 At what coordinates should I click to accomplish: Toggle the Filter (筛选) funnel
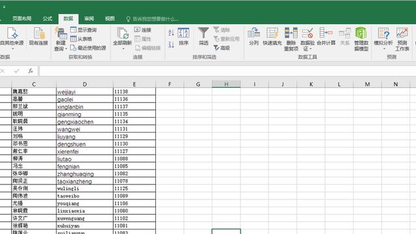click(x=203, y=36)
